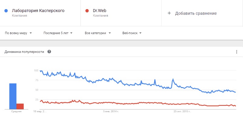
Task: Click the 5 янв. 2014 г. axis label
Action: [111, 111]
